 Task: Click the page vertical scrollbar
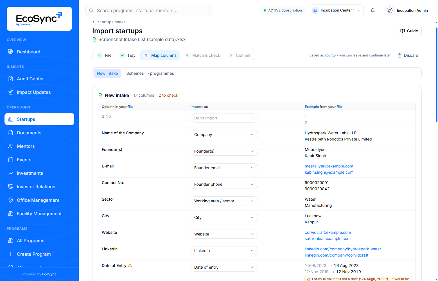(x=436, y=74)
